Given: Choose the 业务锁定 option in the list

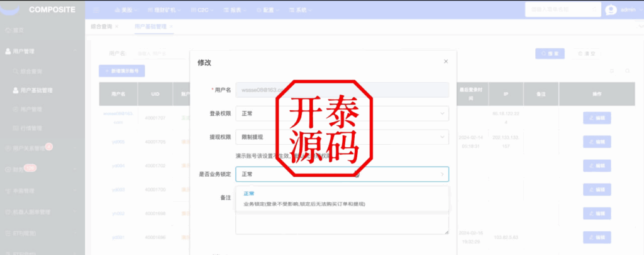Looking at the screenshot, I should pos(304,204).
